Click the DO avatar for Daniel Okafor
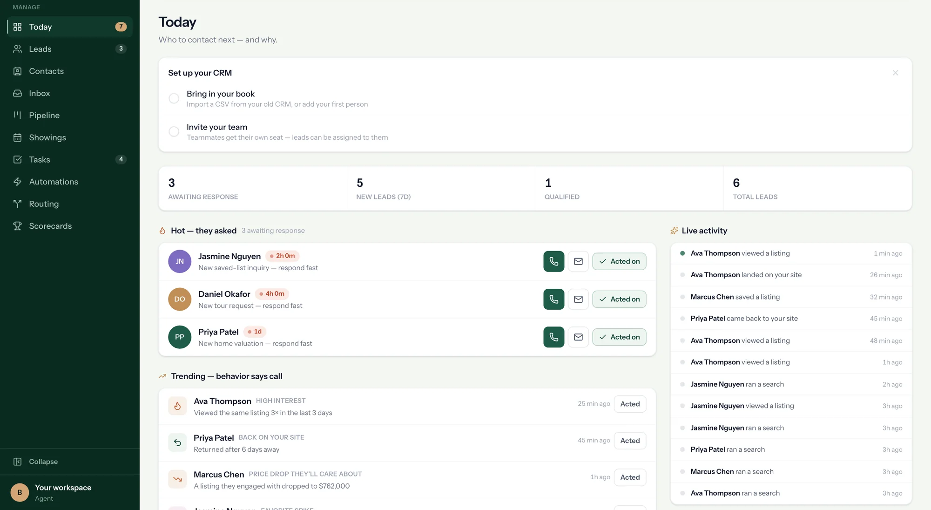The image size is (931, 510). point(180,299)
